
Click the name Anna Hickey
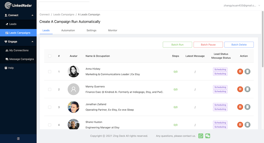click(93, 69)
